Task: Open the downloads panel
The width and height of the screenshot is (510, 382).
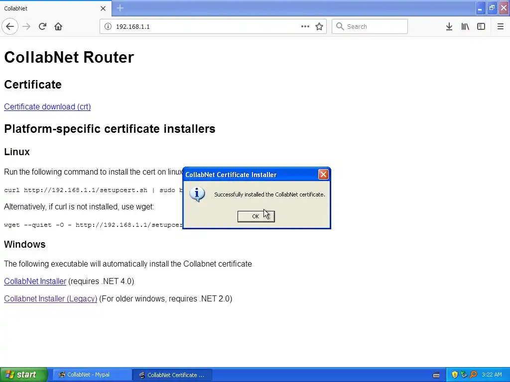Action: 449,26
